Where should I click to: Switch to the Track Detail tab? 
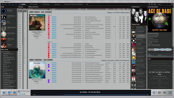click(x=46, y=4)
